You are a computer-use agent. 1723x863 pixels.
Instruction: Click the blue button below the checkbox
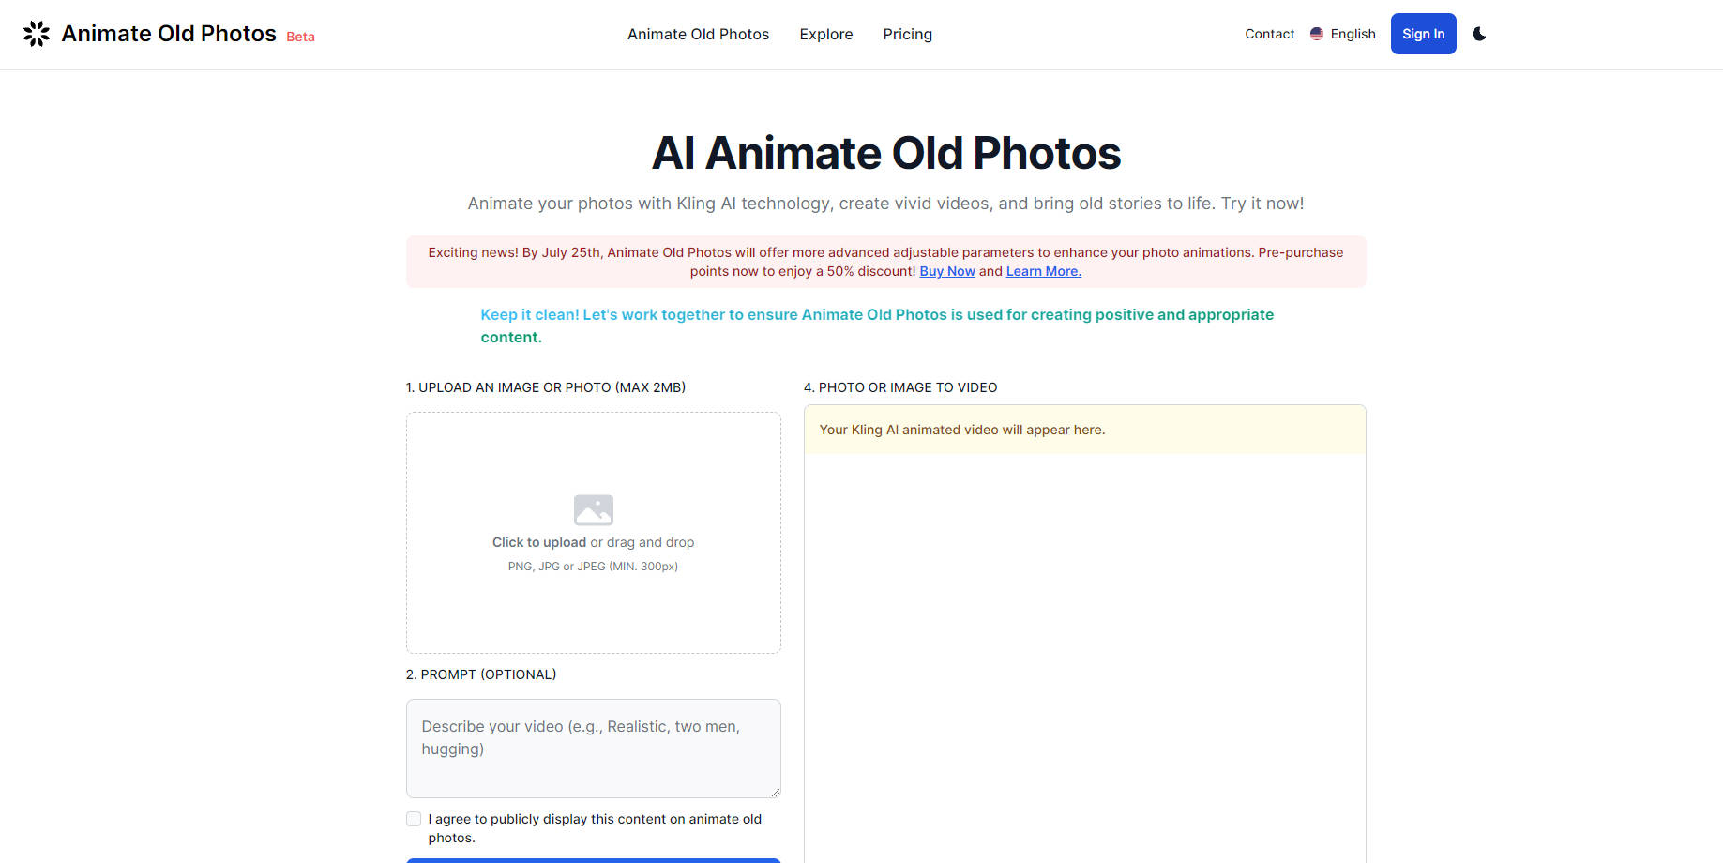tap(593, 860)
